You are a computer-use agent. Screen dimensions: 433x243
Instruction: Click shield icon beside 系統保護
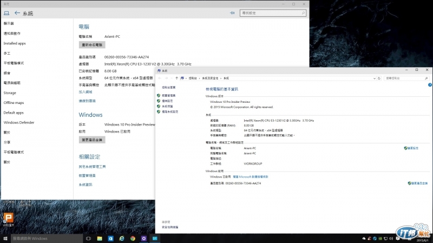pos(159,106)
